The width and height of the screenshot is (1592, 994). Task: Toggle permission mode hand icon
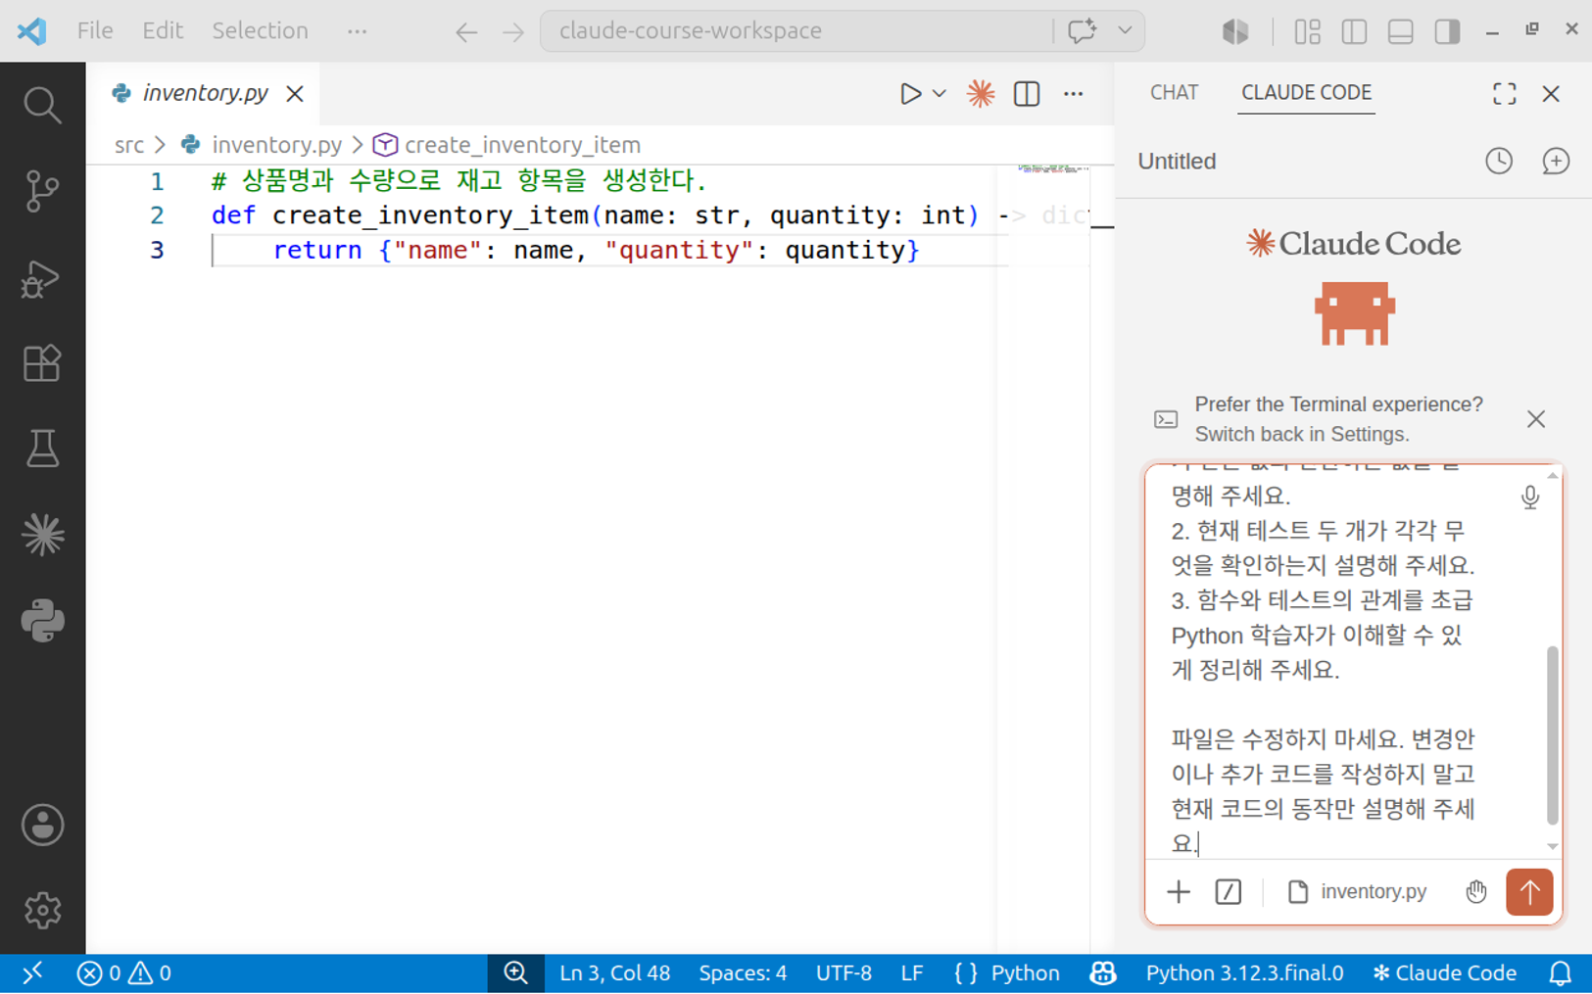(x=1476, y=892)
